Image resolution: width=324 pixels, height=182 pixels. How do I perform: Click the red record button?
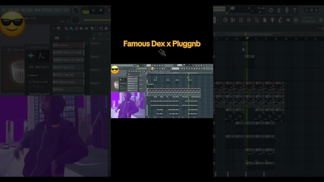pos(145,65)
